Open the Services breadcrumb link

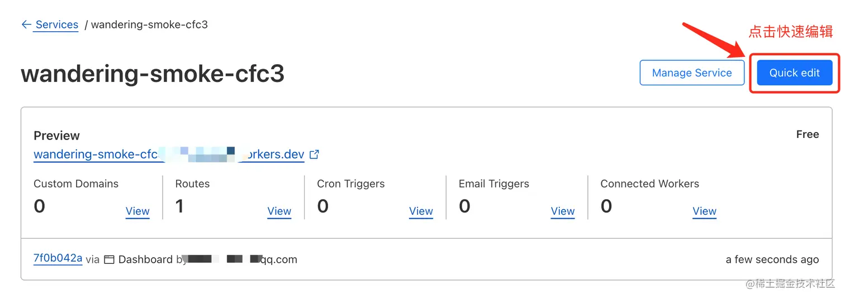pyautogui.click(x=56, y=25)
